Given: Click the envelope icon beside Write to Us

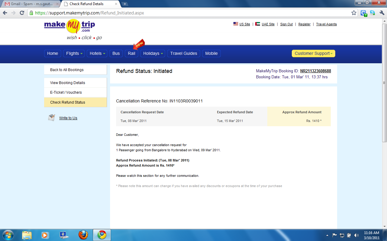Looking at the screenshot, I should click(51, 117).
